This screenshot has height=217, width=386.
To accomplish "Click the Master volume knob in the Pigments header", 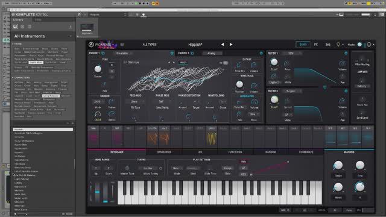I will [359, 45].
